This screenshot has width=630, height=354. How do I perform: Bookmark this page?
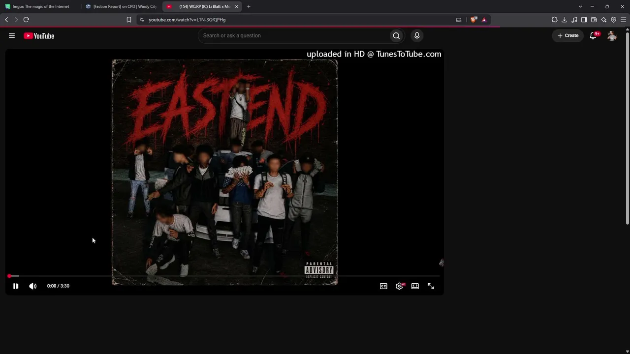click(129, 20)
